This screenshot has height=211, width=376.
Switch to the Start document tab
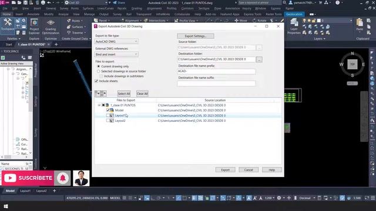9,45
